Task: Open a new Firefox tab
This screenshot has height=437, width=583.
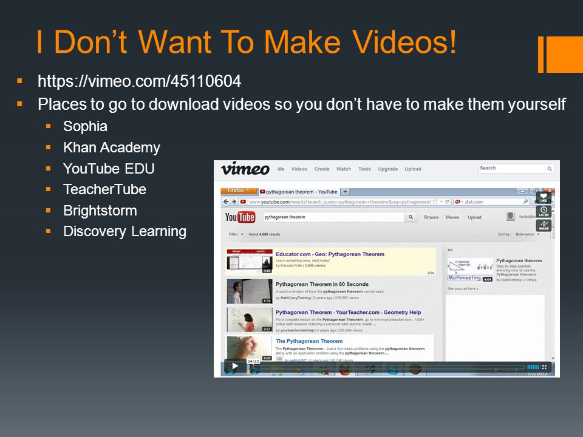Action: 345,192
